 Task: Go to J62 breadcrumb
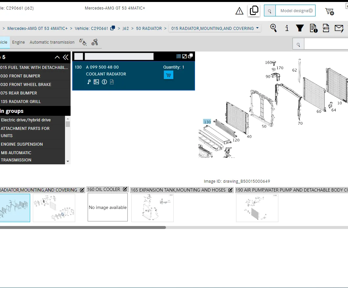[126, 29]
